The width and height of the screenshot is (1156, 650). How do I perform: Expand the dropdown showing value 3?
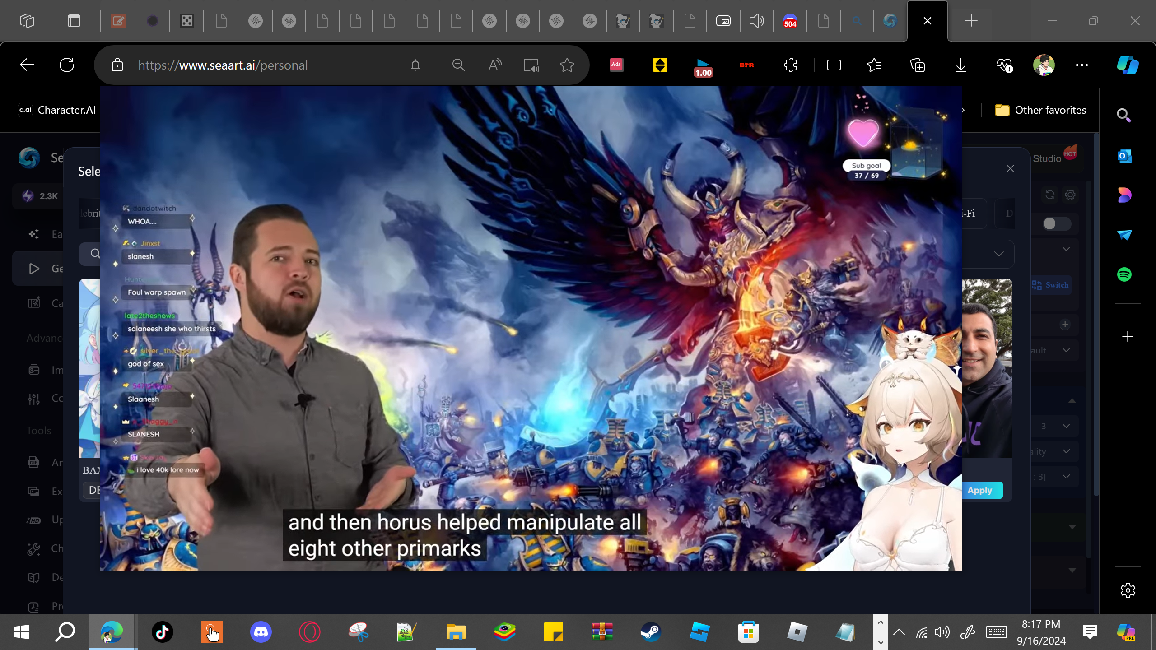(x=1066, y=426)
